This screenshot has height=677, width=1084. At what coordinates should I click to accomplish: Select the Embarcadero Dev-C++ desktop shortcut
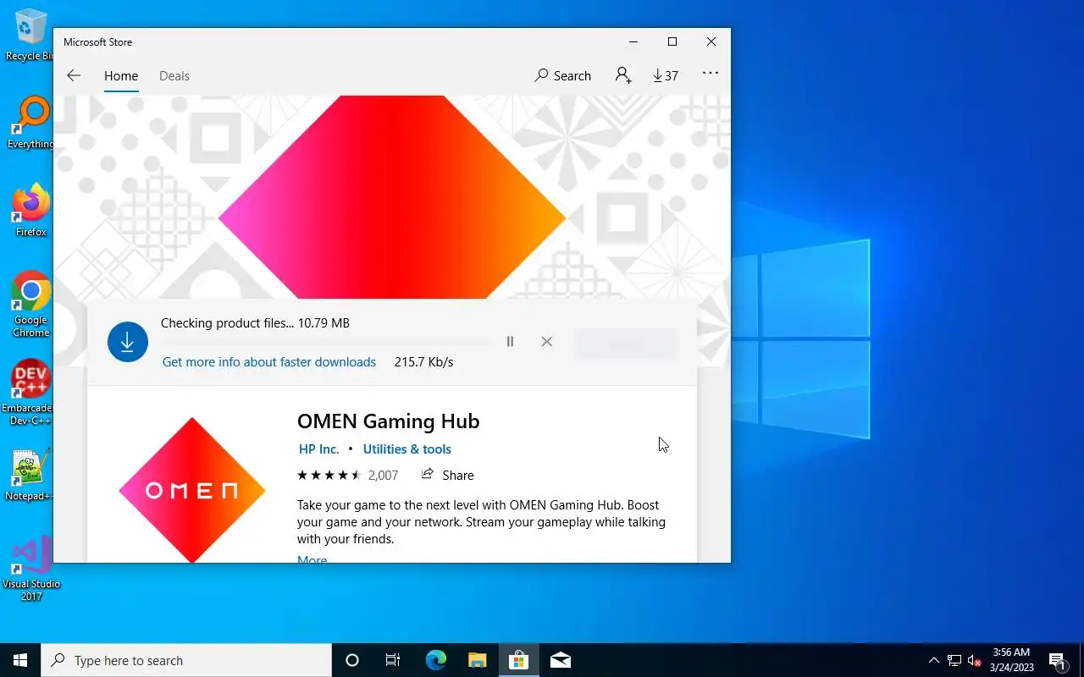click(29, 393)
